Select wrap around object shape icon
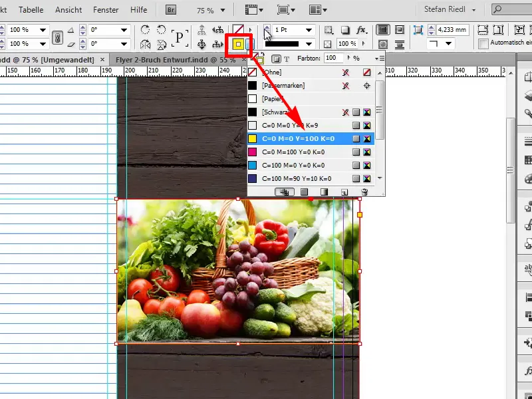Viewport: 532px width, 399px height. pos(383,45)
